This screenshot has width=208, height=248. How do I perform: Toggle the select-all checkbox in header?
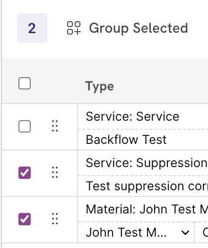(x=25, y=83)
